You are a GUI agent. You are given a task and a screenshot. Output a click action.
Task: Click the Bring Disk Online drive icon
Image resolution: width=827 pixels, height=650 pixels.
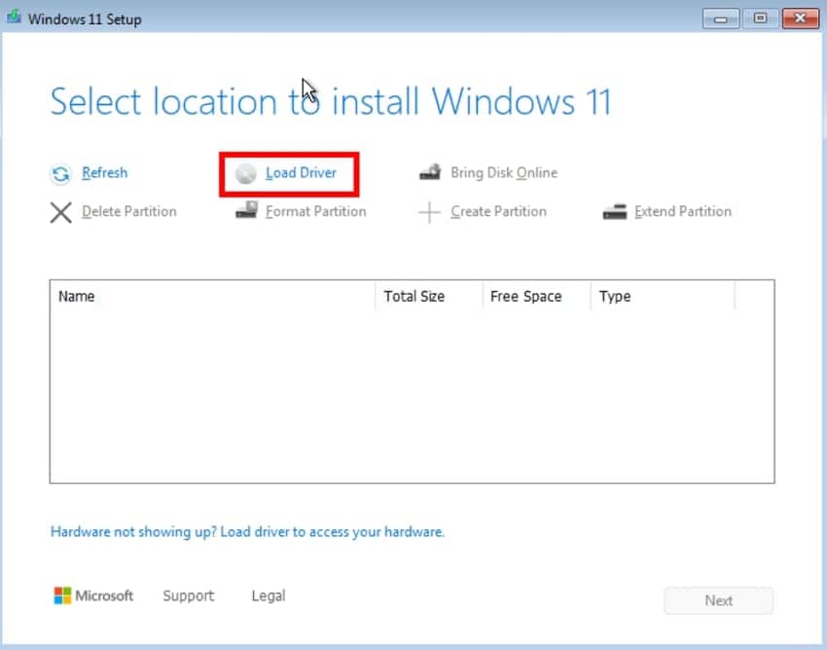coord(430,172)
